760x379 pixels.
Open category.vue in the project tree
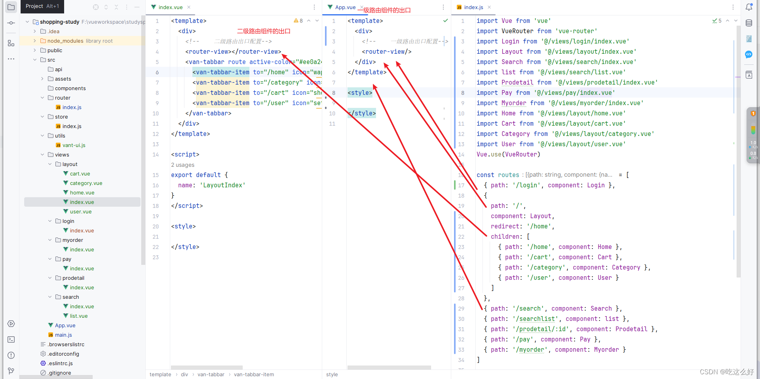click(86, 183)
